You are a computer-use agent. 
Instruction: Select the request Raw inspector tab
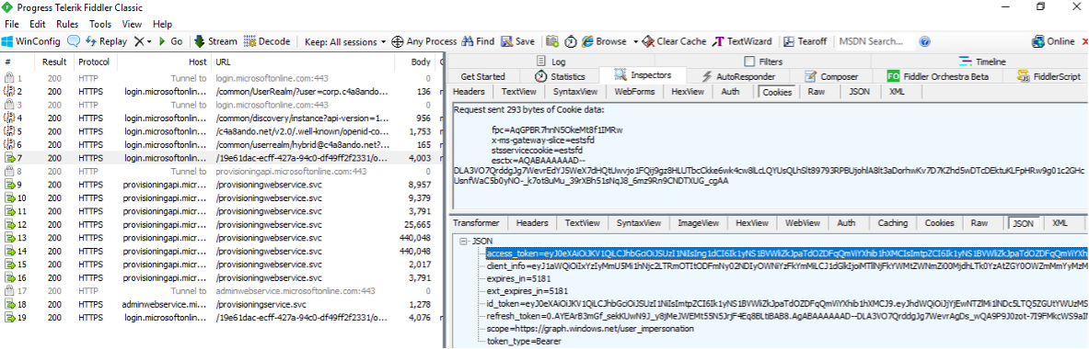click(x=817, y=92)
